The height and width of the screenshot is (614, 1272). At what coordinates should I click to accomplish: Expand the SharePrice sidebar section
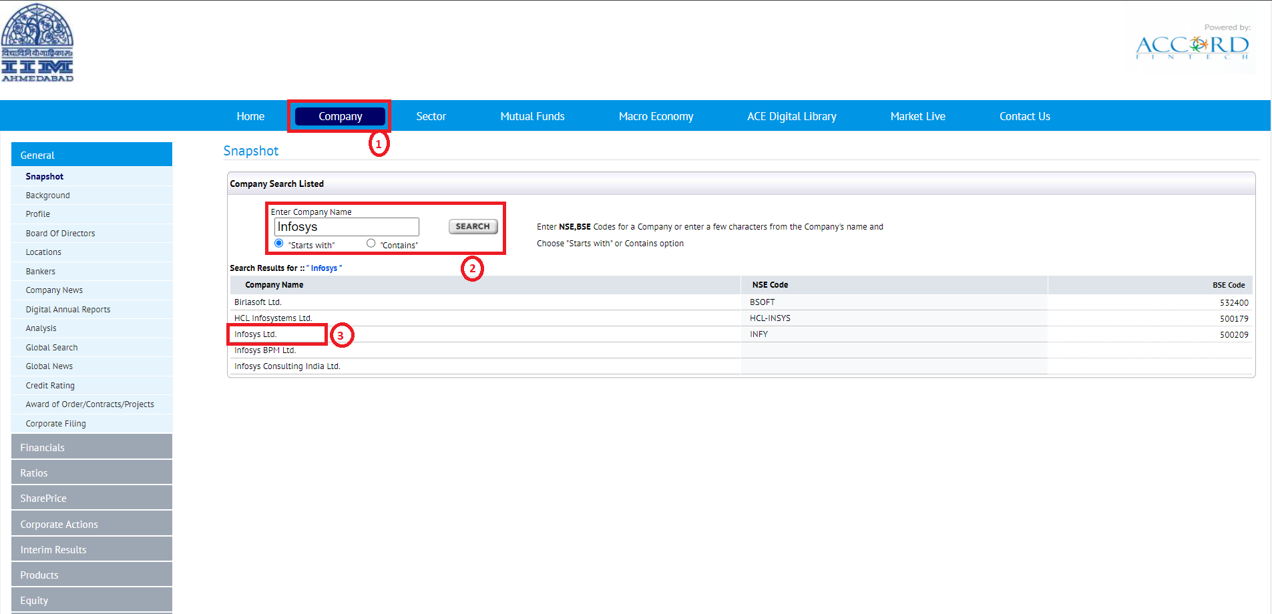point(91,498)
